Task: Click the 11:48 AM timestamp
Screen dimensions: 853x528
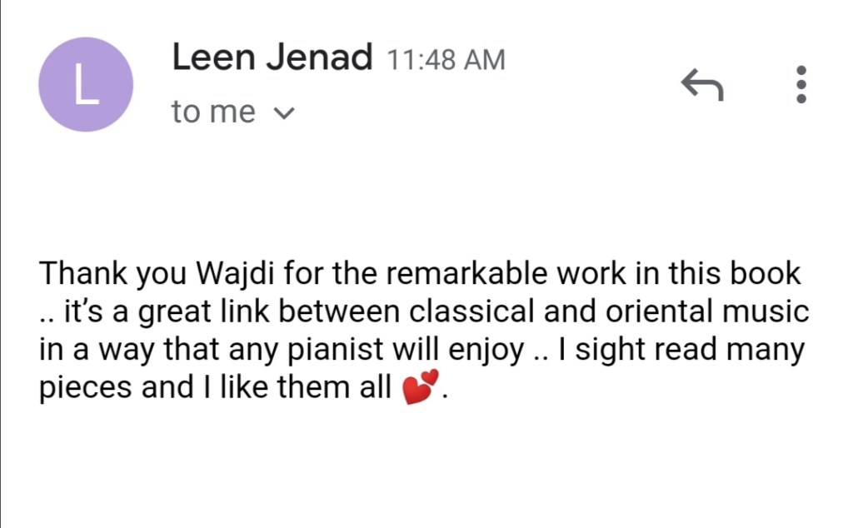Action: click(446, 60)
